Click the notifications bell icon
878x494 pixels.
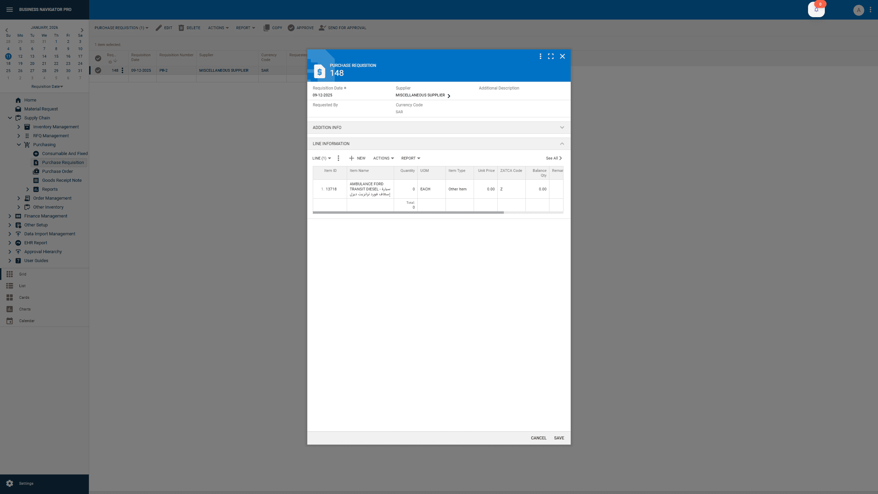tap(816, 10)
